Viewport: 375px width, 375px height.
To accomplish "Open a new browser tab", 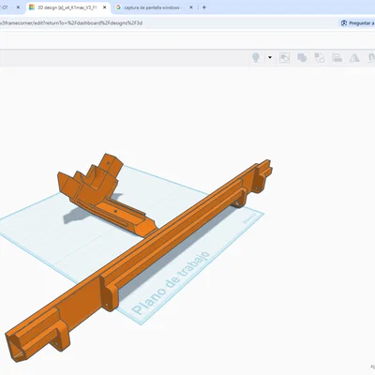I will click(204, 7).
